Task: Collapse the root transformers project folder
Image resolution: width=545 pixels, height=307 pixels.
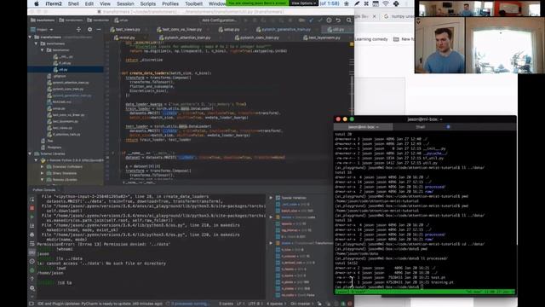Action: pos(31,38)
